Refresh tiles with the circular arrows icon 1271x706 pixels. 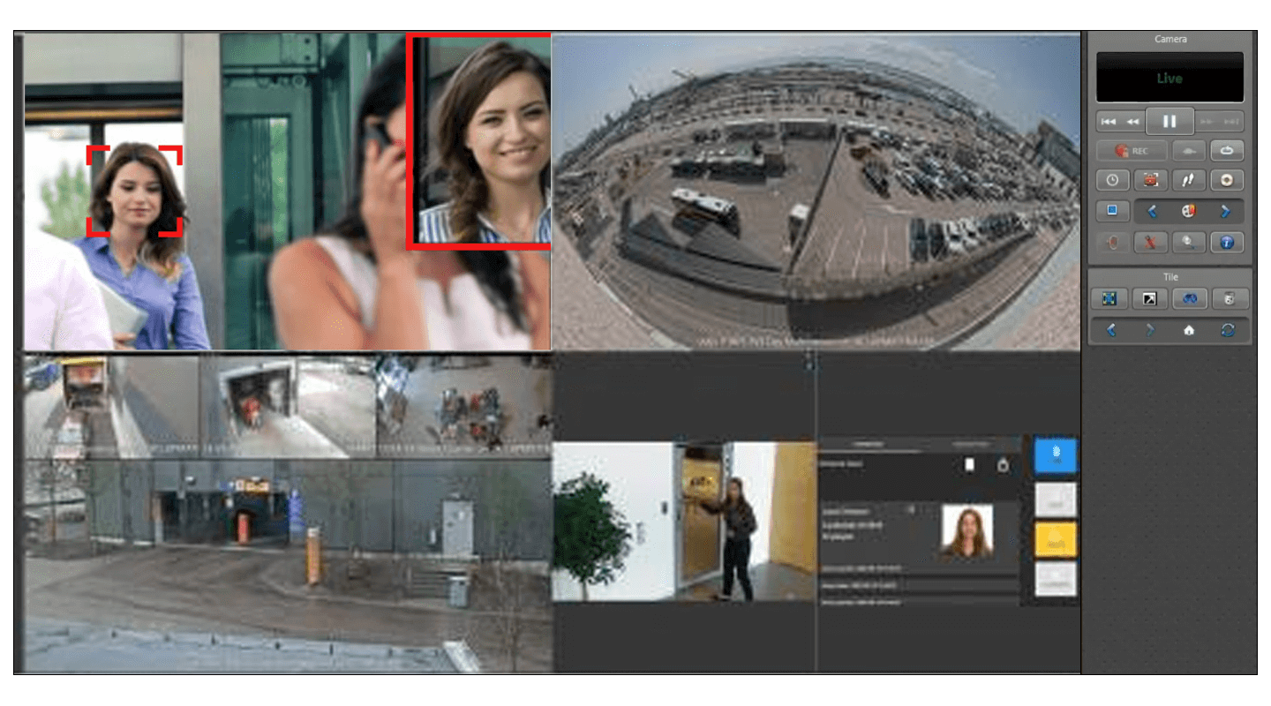coord(1228,330)
